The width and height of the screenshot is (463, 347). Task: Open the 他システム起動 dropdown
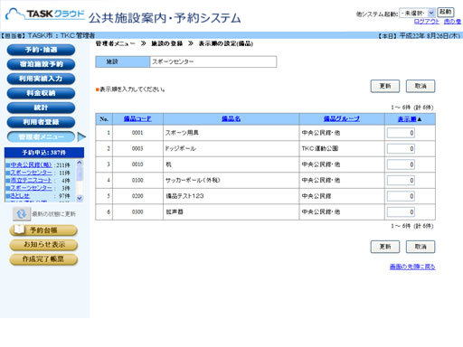[x=417, y=13]
